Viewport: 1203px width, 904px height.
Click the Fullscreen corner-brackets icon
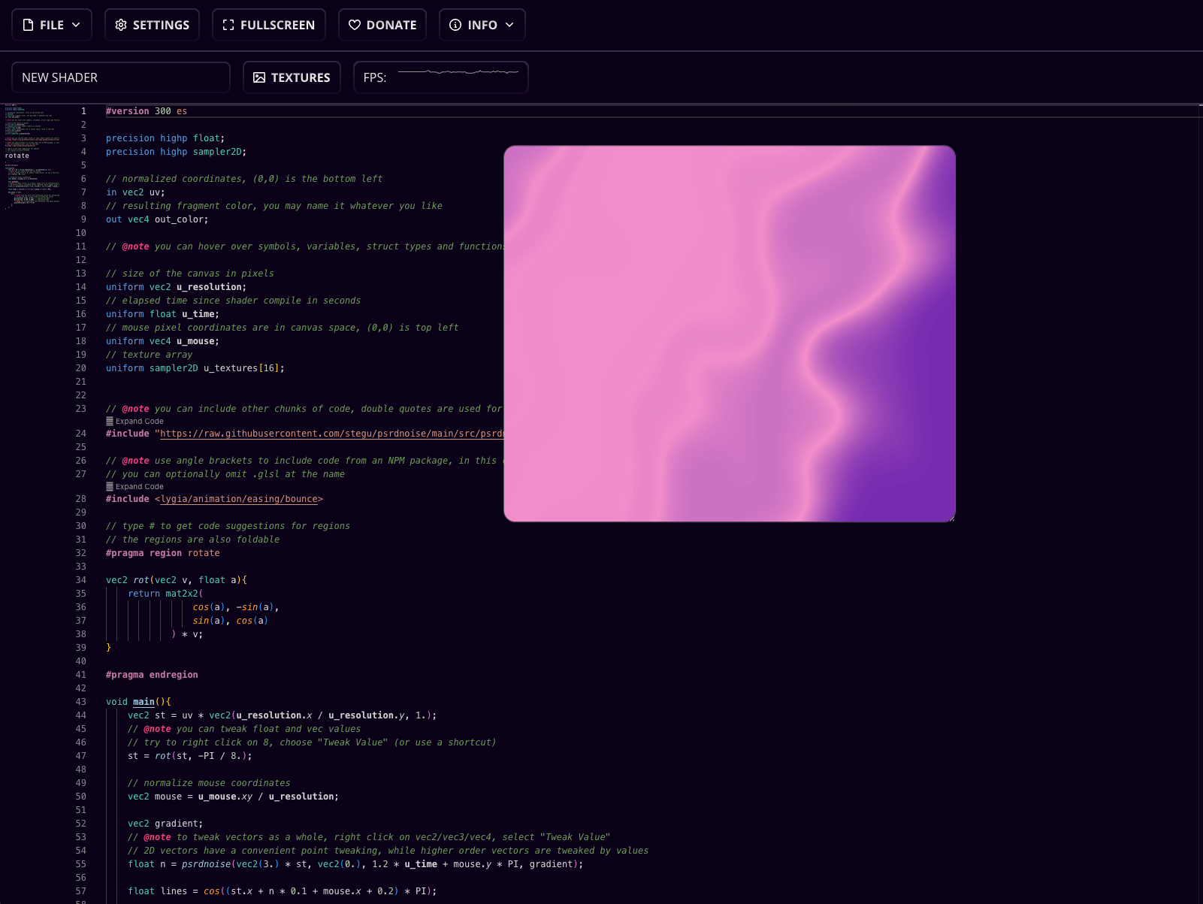pos(228,25)
